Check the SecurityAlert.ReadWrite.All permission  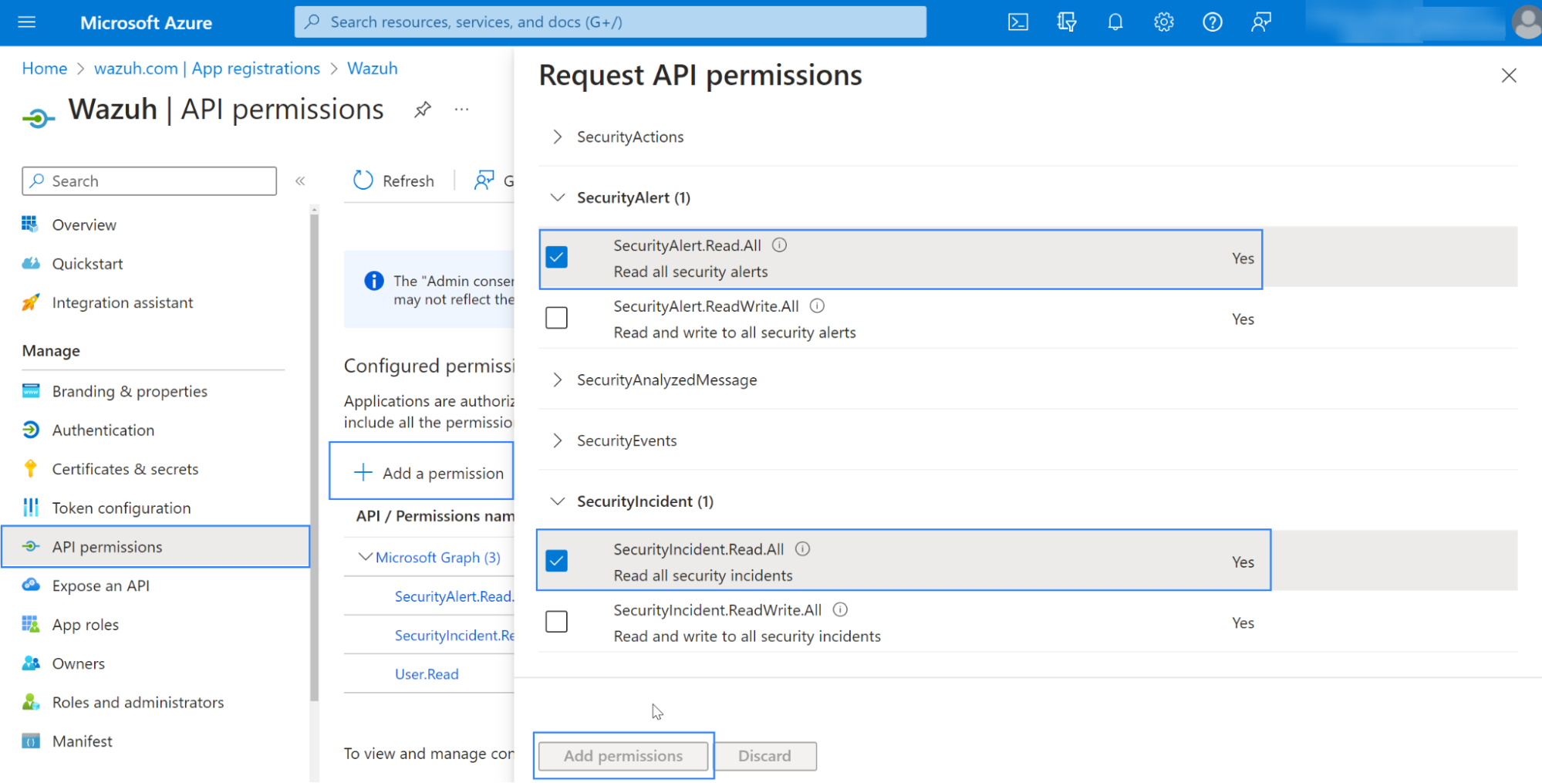coord(556,318)
